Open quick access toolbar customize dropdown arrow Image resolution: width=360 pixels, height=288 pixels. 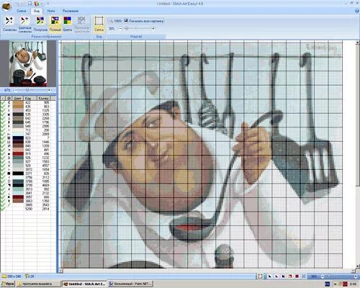coord(48,4)
